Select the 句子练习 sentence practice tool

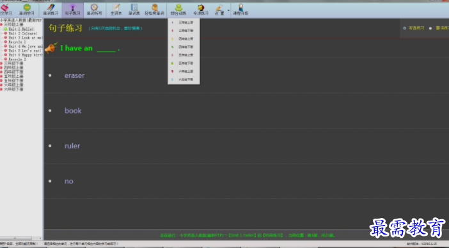(x=72, y=10)
